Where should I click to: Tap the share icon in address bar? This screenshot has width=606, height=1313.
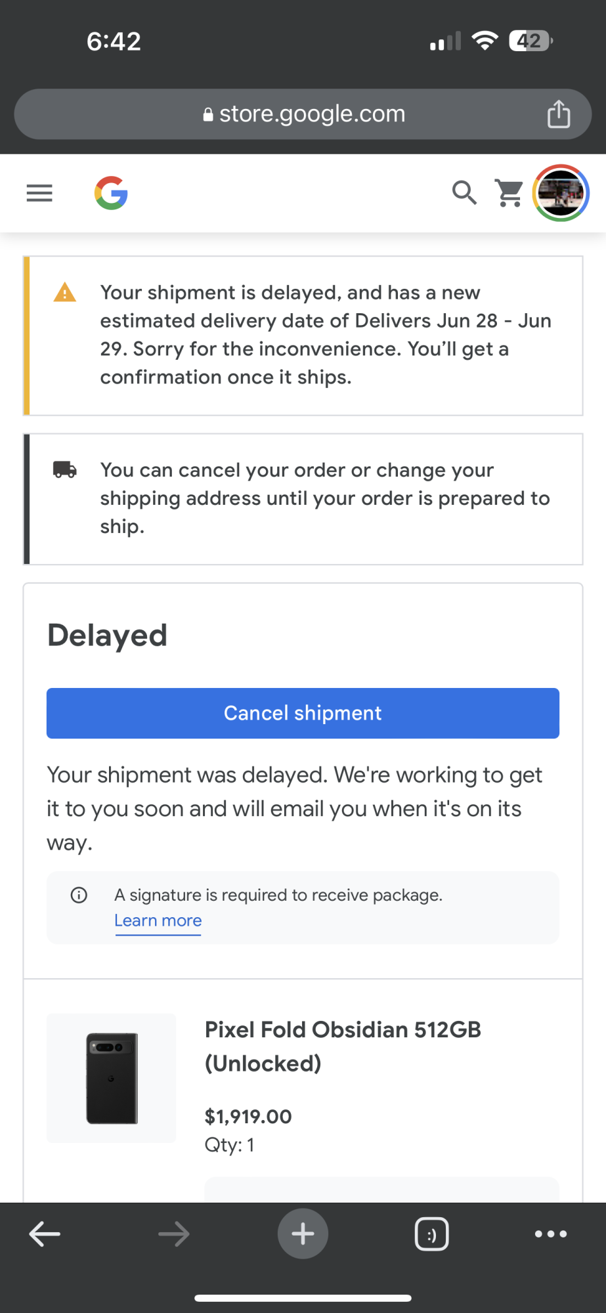pyautogui.click(x=559, y=114)
